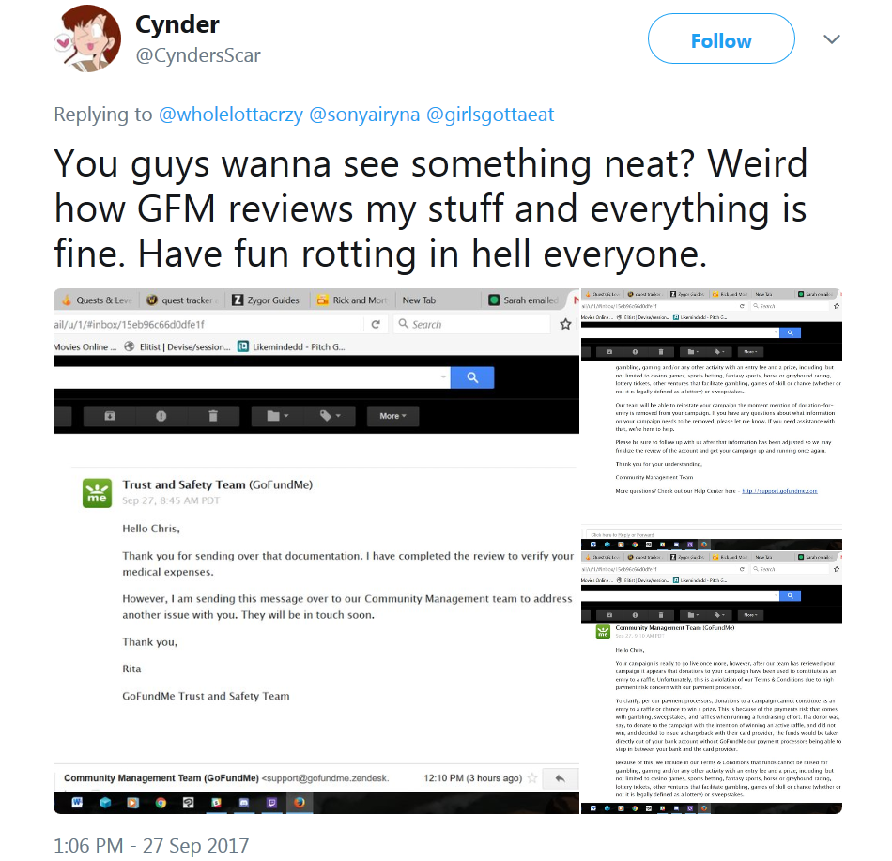Open the top-right email screenshot thumbnail
Viewport: 892px width, 861px height.
[x=711, y=420]
